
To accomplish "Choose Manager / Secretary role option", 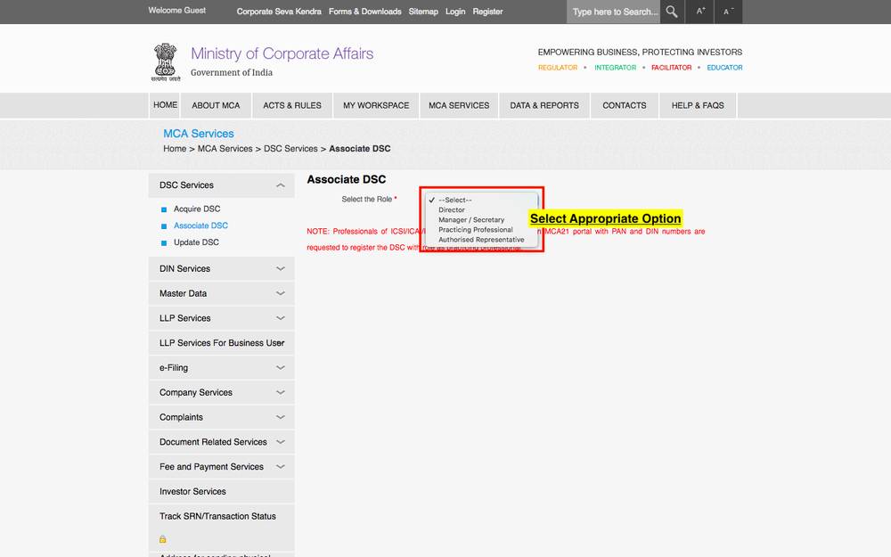I will click(x=482, y=220).
